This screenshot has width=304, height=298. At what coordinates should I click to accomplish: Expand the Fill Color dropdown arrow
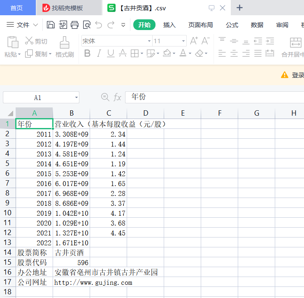pyautogui.click(x=174, y=54)
